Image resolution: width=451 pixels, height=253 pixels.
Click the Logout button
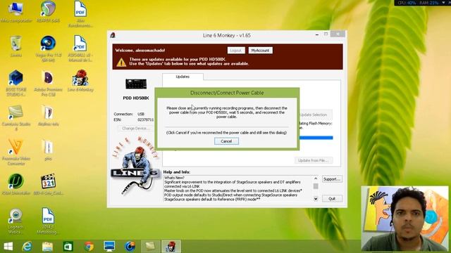tap(236, 51)
